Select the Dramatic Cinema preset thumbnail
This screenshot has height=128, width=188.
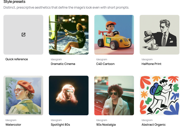point(69,35)
